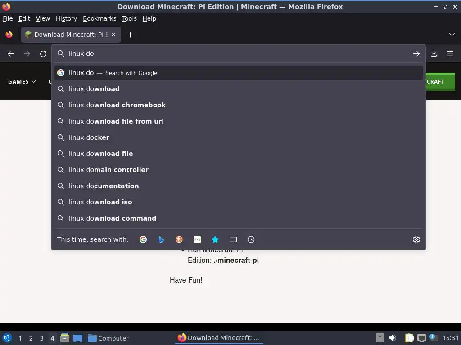Image resolution: width=461 pixels, height=345 pixels.
Task: Click the green Minecraft button at top right
Action: (x=440, y=82)
